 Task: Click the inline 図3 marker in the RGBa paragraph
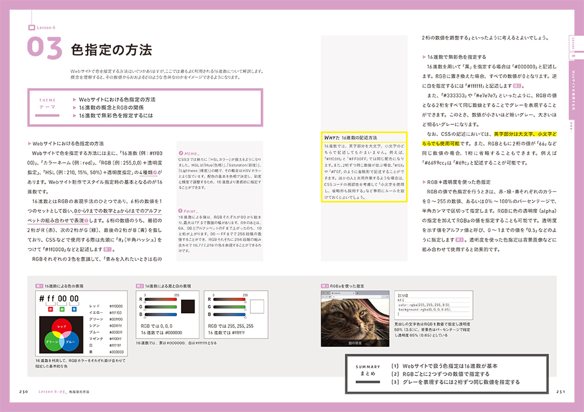(460, 240)
